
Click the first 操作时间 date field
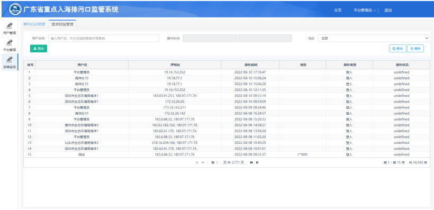(210, 38)
